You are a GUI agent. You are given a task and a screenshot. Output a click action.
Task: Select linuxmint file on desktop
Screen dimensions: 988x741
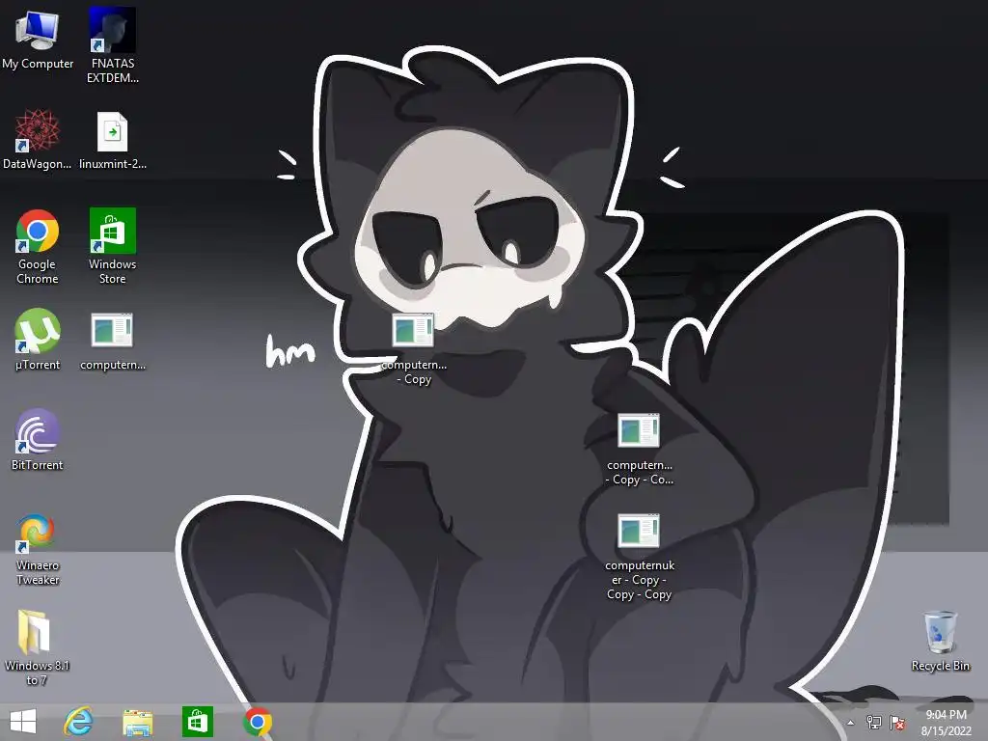pyautogui.click(x=112, y=139)
